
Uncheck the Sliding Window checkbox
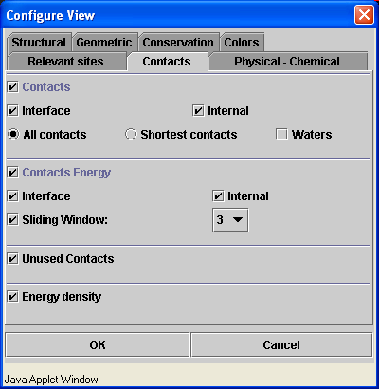12,220
